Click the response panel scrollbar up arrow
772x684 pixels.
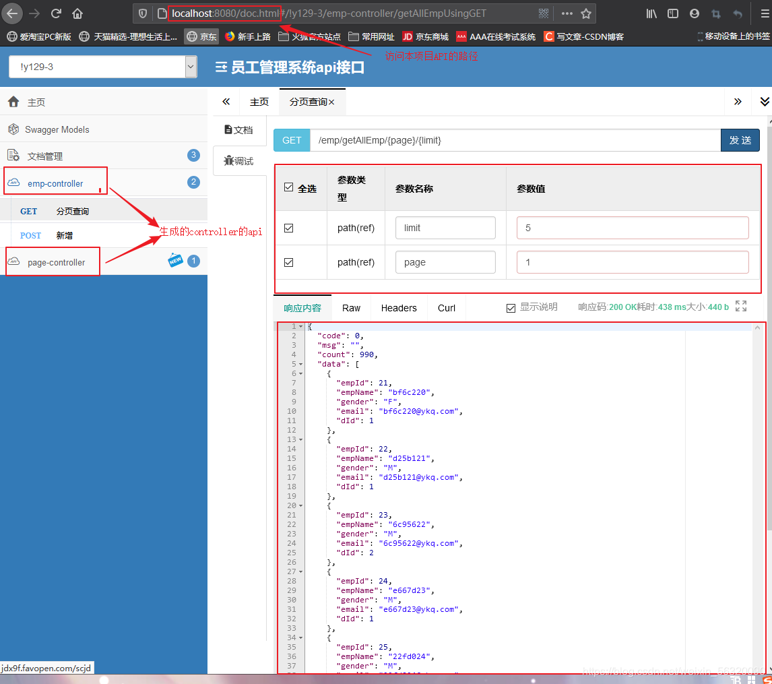757,328
